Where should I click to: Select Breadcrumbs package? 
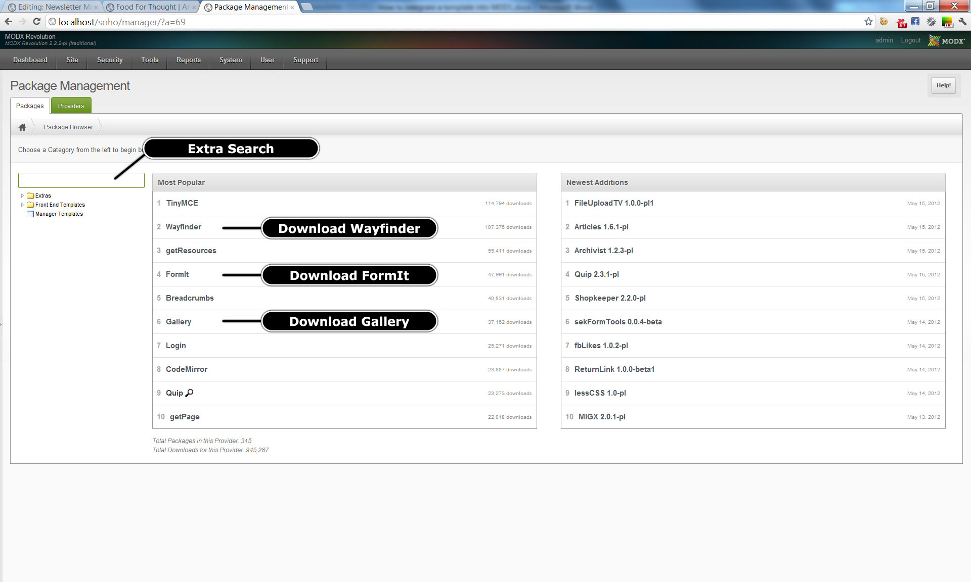point(190,298)
